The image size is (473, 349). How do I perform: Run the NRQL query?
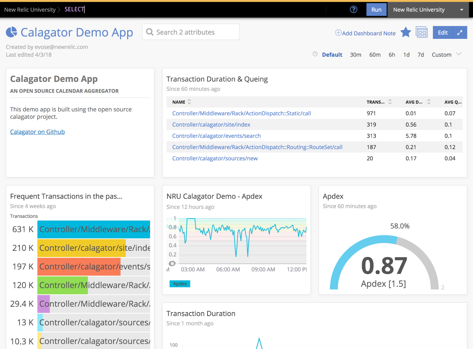(376, 9)
